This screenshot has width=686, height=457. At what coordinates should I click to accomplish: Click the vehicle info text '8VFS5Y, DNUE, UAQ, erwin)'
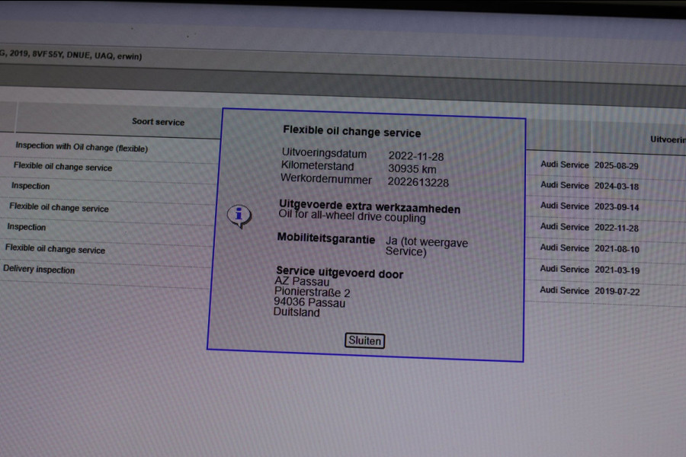tap(87, 55)
